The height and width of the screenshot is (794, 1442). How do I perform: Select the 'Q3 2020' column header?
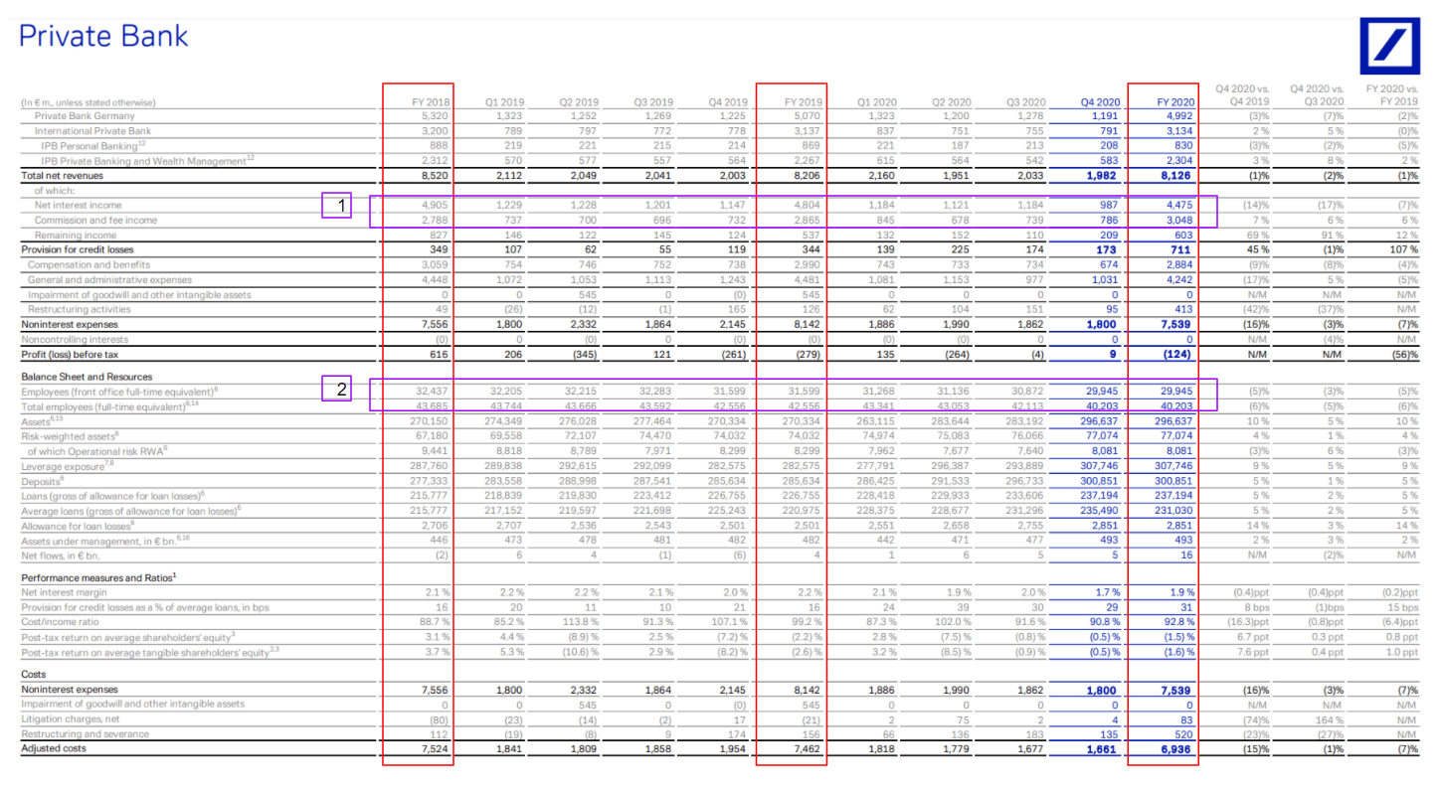click(1026, 102)
